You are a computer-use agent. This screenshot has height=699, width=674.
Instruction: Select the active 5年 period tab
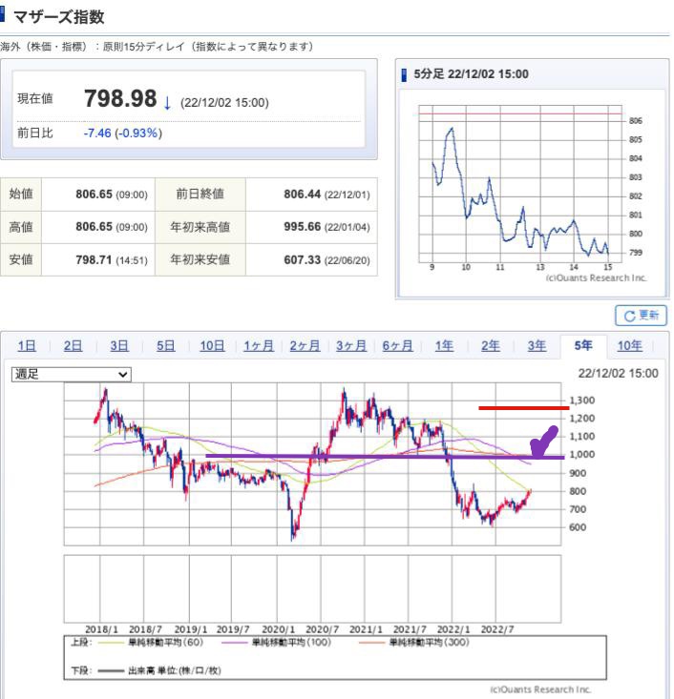[x=583, y=346]
